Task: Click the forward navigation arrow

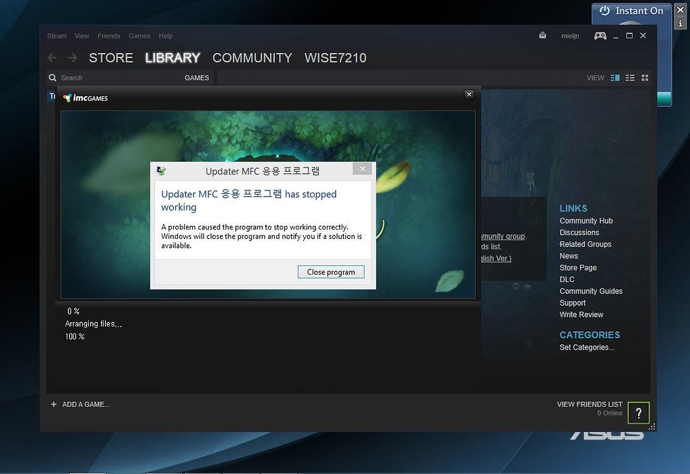Action: pos(72,58)
